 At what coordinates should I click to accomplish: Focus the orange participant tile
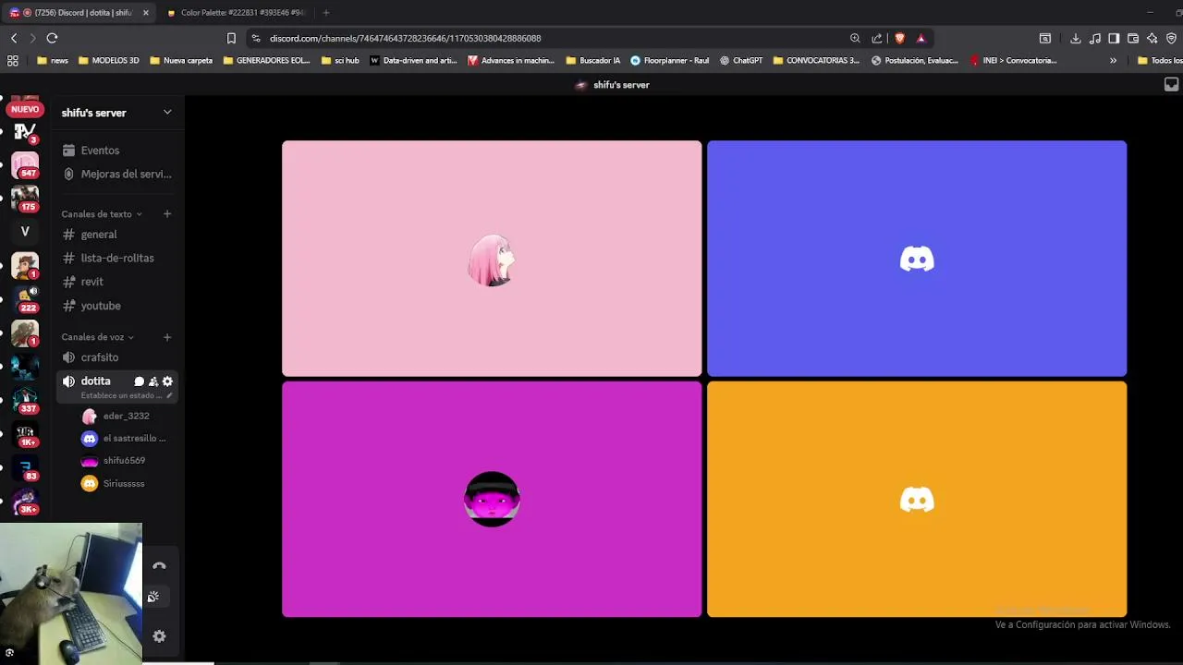tap(917, 499)
